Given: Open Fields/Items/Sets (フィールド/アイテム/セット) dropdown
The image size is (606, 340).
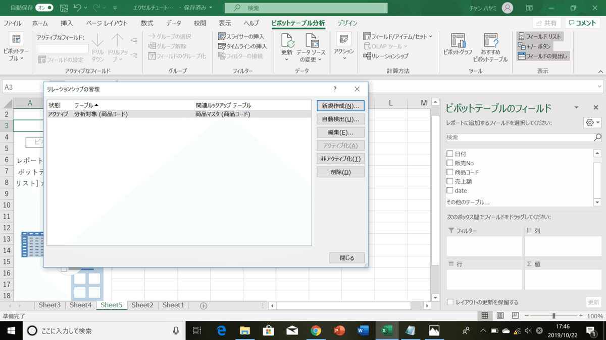Looking at the screenshot, I should [398, 36].
